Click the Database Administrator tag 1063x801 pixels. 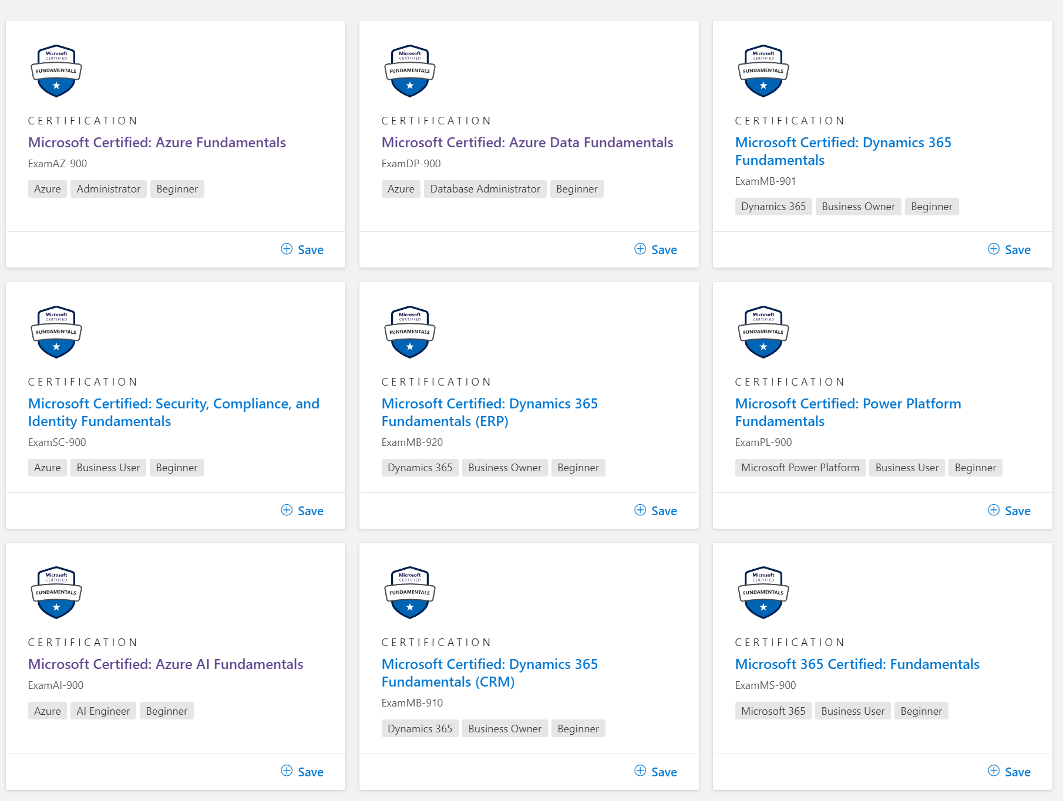click(x=485, y=189)
